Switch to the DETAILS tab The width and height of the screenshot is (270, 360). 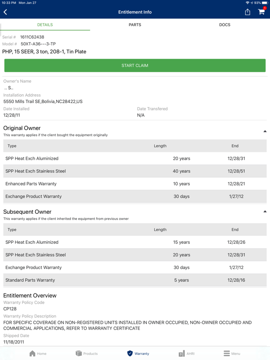(x=45, y=25)
